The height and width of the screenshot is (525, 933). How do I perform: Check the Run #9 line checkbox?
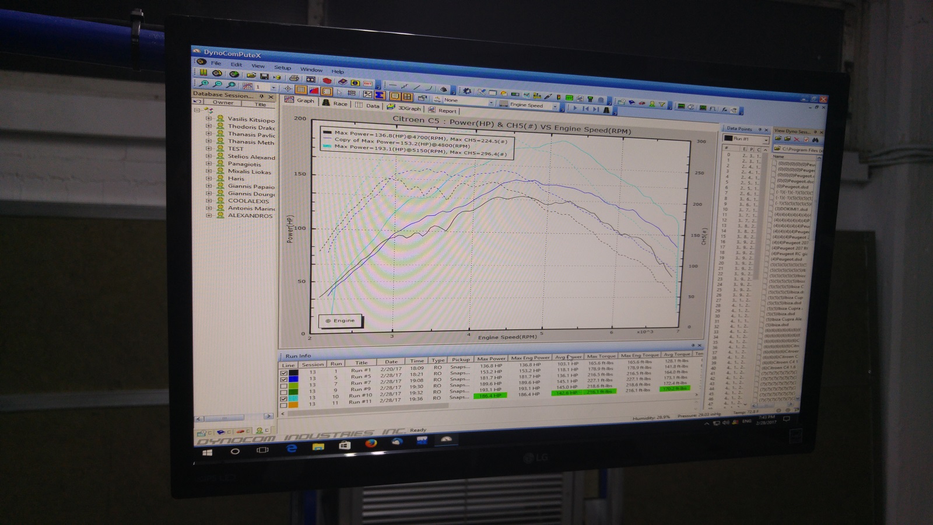click(x=284, y=392)
